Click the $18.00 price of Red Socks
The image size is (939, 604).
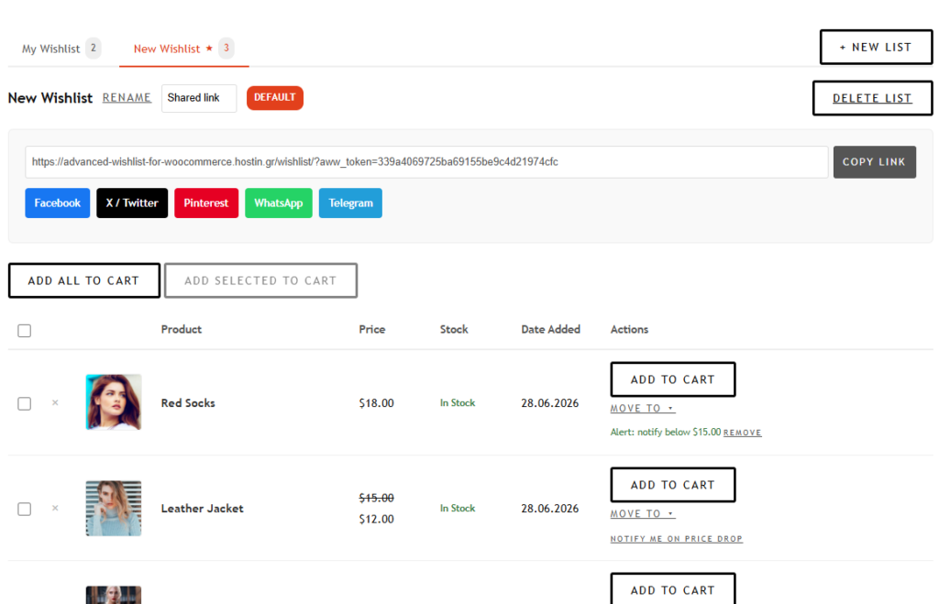pyautogui.click(x=377, y=403)
